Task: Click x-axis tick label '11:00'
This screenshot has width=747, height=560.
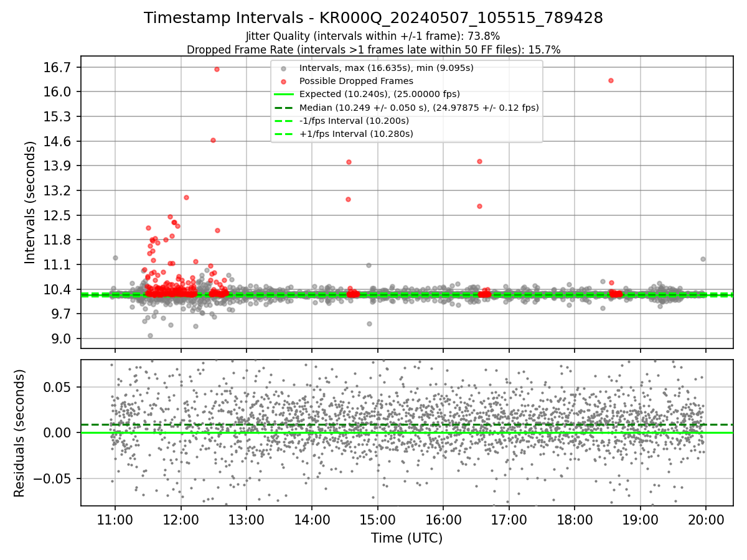Action: tap(115, 520)
